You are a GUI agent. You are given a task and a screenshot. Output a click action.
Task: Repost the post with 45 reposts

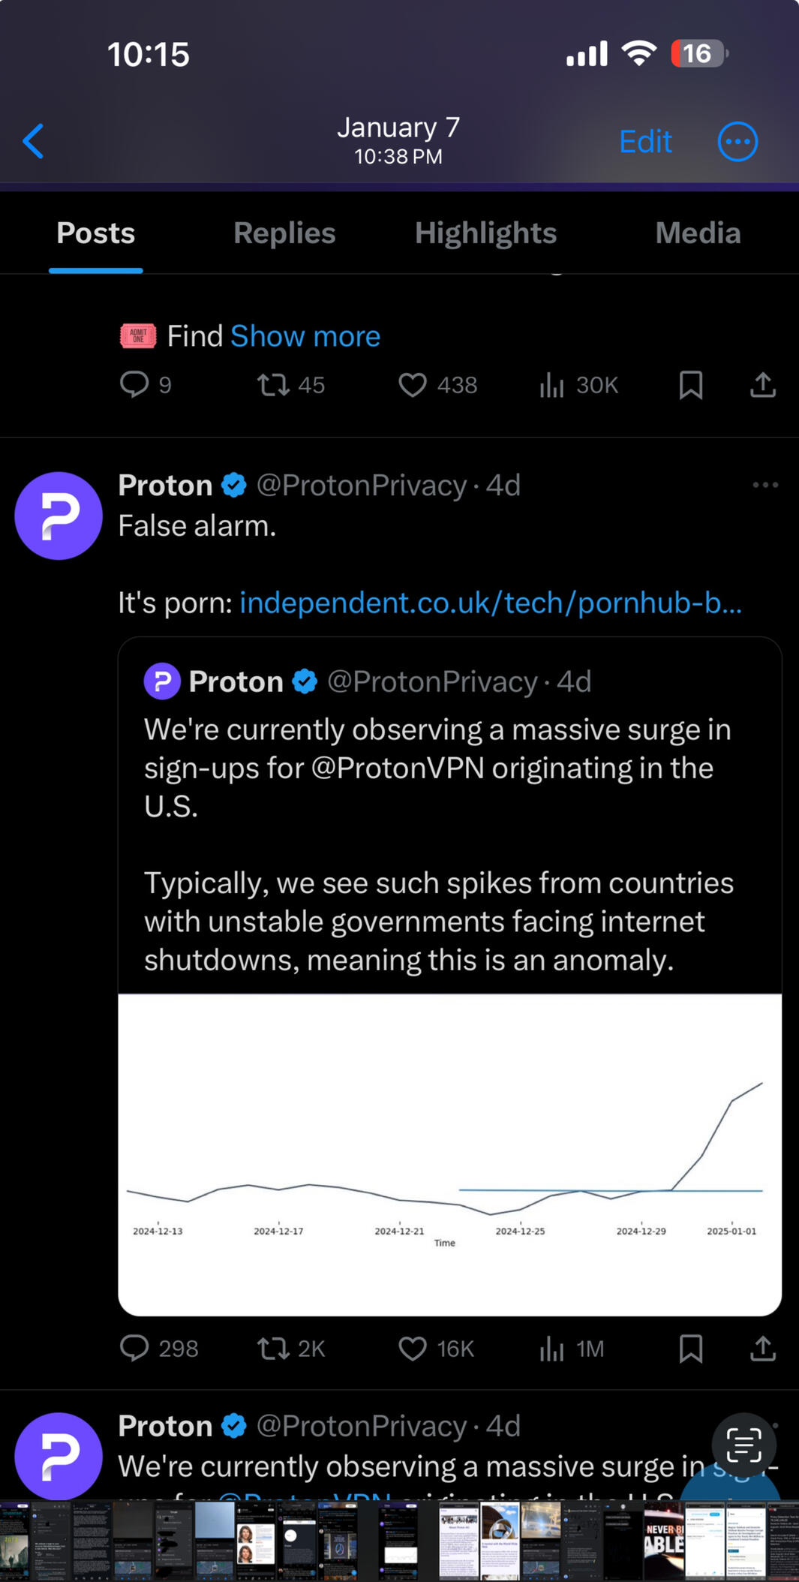pos(273,385)
